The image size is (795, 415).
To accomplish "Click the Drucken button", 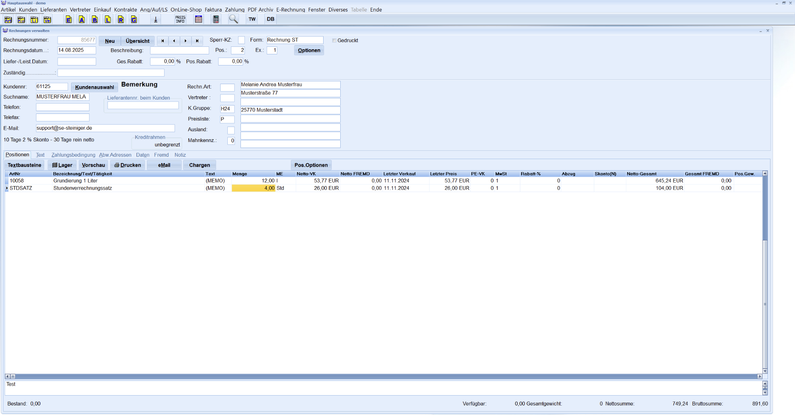I will (128, 165).
